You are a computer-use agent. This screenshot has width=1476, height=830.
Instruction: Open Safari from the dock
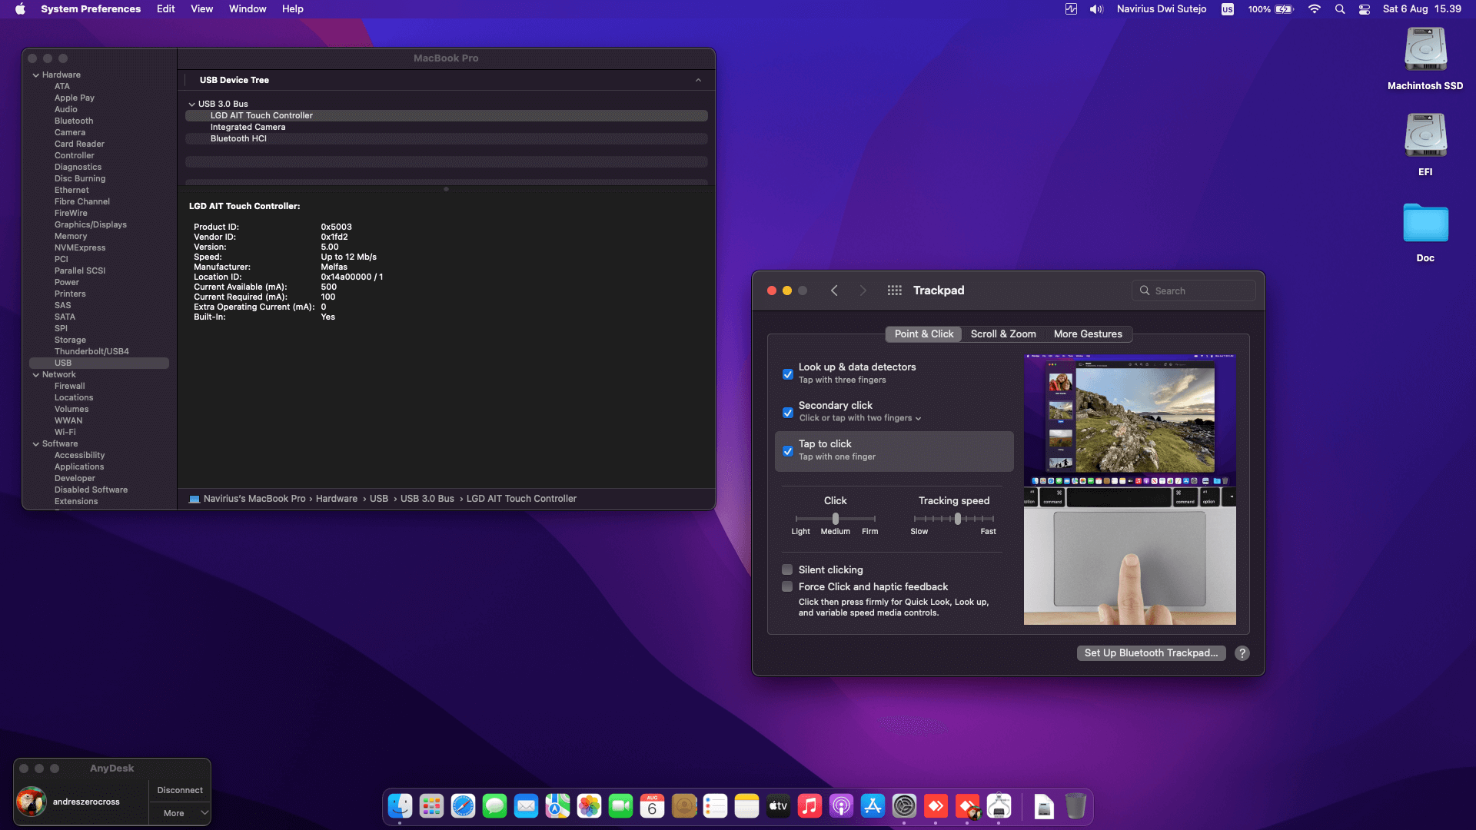coord(463,806)
